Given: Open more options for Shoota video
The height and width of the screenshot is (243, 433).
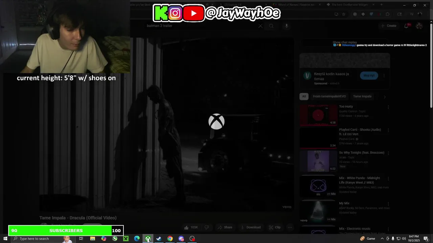Looking at the screenshot, I should click(x=388, y=130).
